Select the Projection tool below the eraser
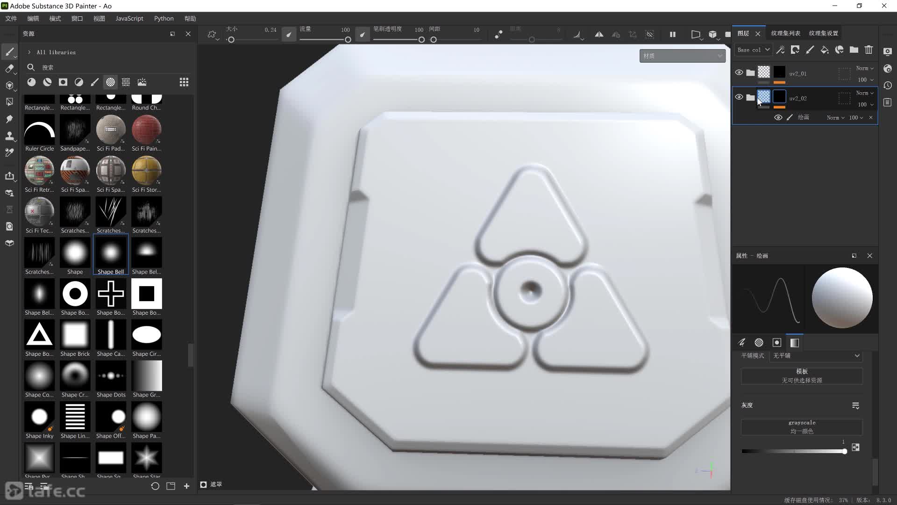The height and width of the screenshot is (505, 897). click(x=9, y=86)
